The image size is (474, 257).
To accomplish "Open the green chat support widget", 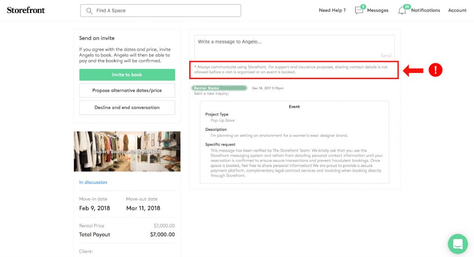I will click(458, 244).
